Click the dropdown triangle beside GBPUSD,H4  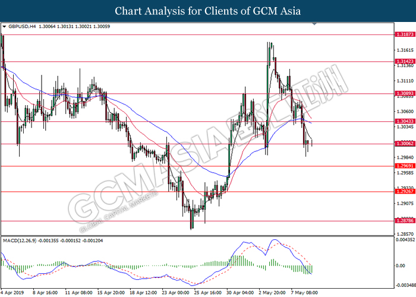click(4, 27)
